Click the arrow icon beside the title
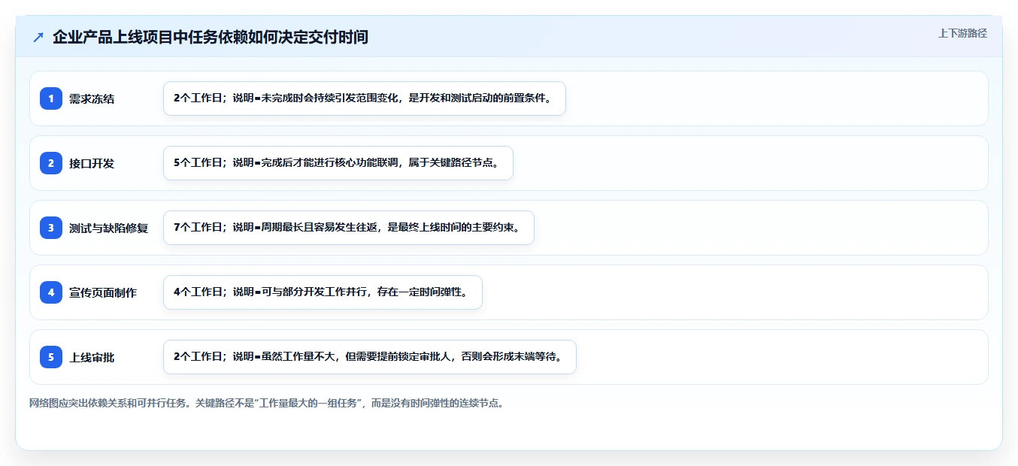This screenshot has height=466, width=1018. tap(38, 38)
